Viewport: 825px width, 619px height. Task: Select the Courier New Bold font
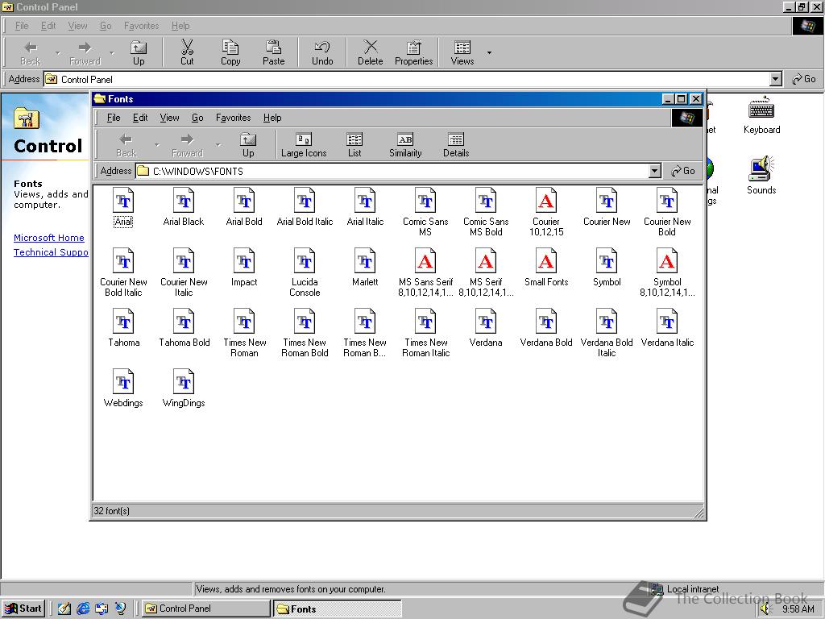point(667,212)
